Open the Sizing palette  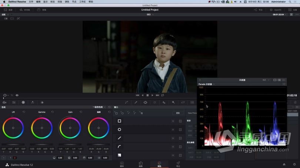click(x=183, y=102)
